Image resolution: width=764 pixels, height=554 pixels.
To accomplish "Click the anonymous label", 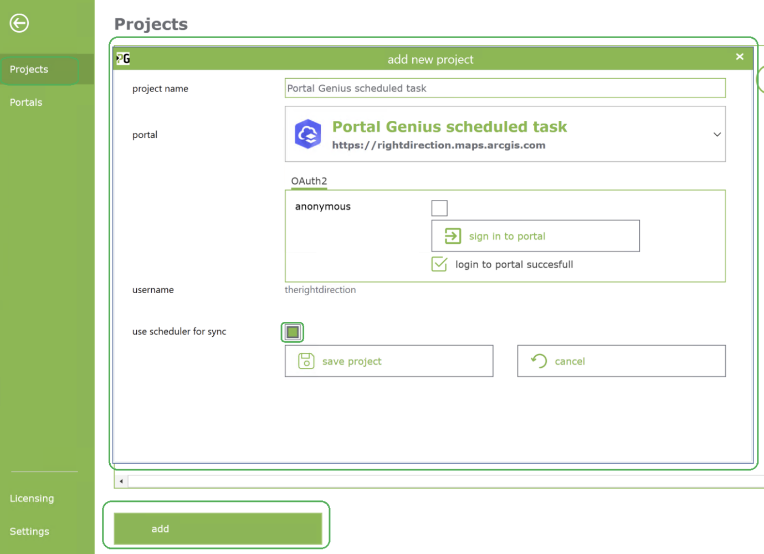I will [x=322, y=207].
